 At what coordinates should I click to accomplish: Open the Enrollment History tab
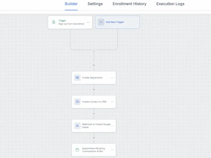[130, 4]
